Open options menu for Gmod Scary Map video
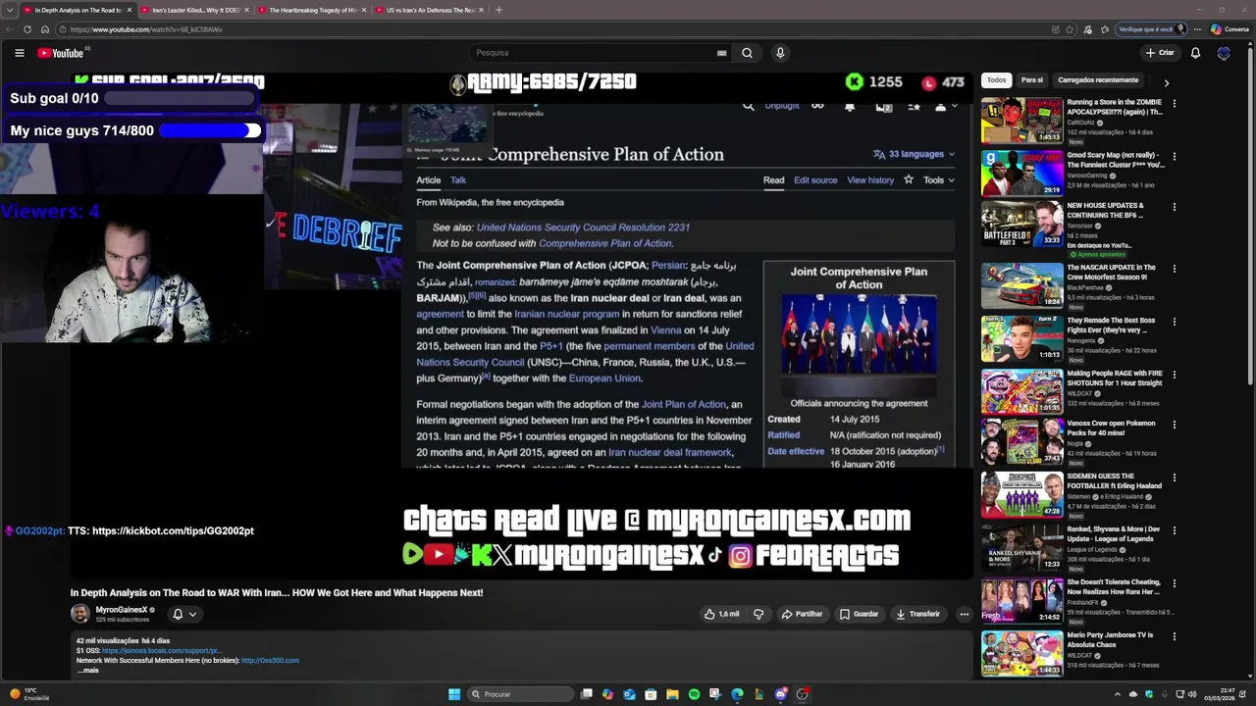The width and height of the screenshot is (1256, 706). pos(1174,156)
